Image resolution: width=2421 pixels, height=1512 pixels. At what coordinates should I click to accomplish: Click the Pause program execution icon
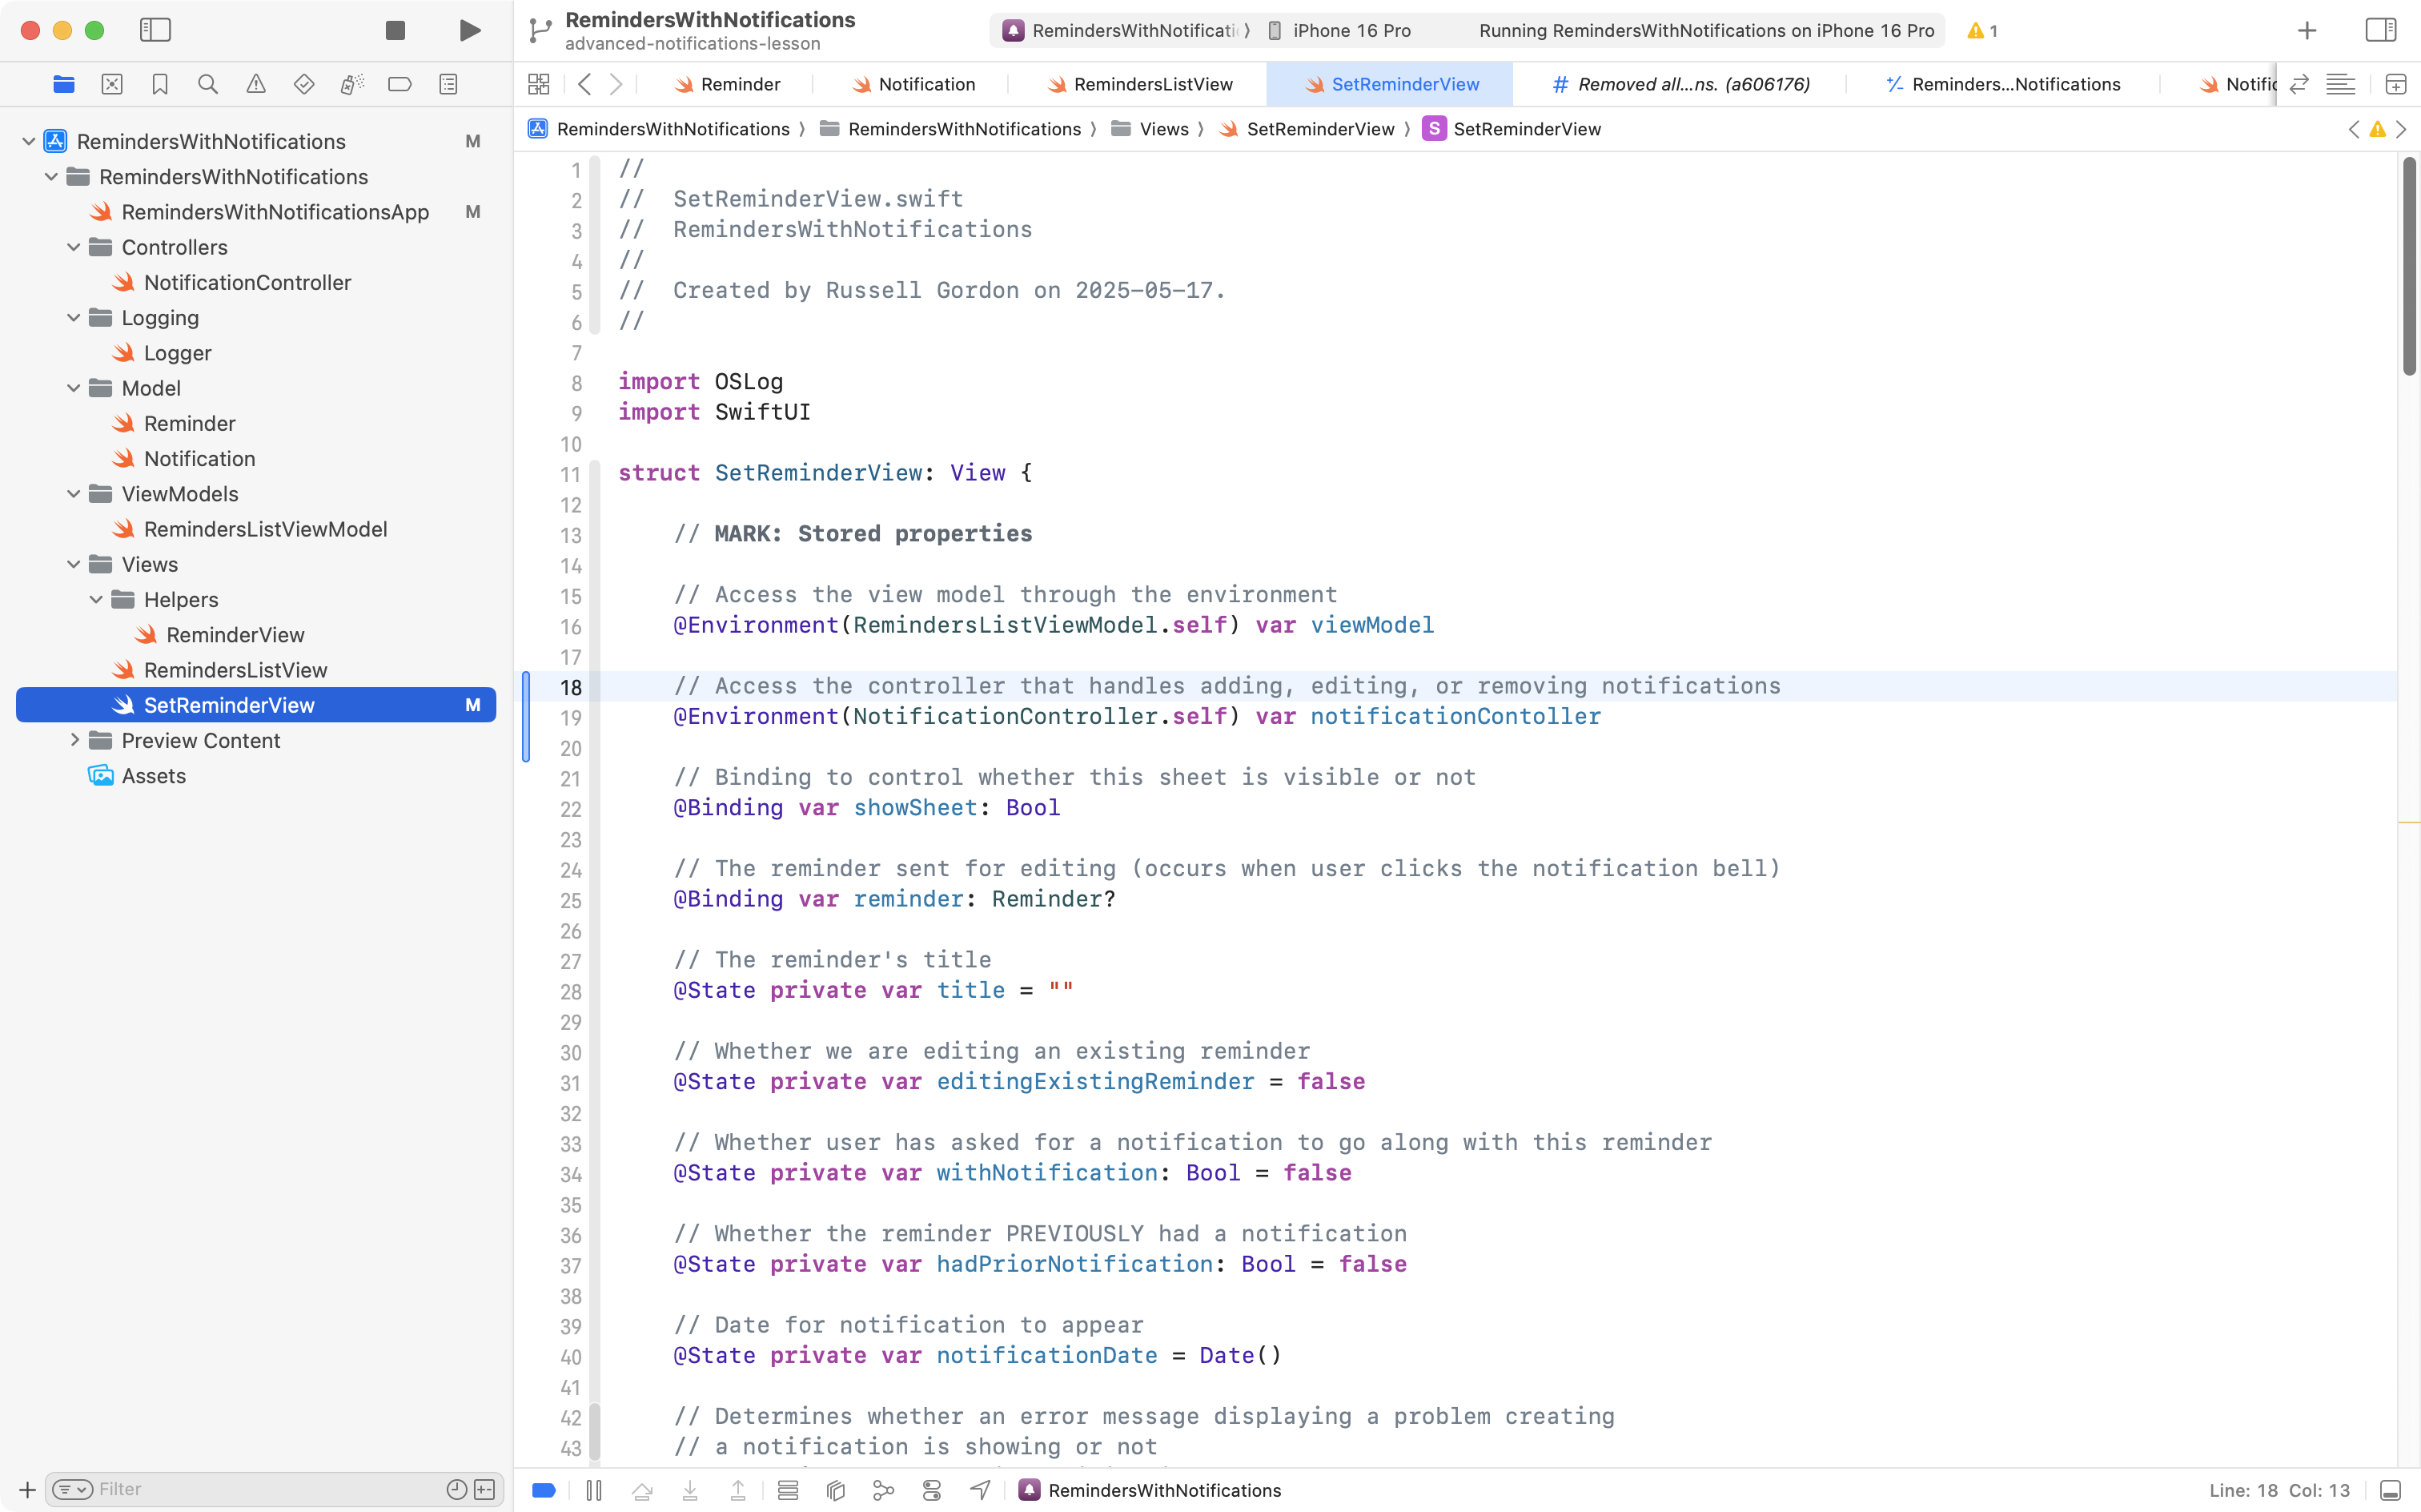[594, 1490]
